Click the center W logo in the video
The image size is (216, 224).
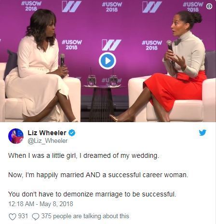click(x=111, y=45)
